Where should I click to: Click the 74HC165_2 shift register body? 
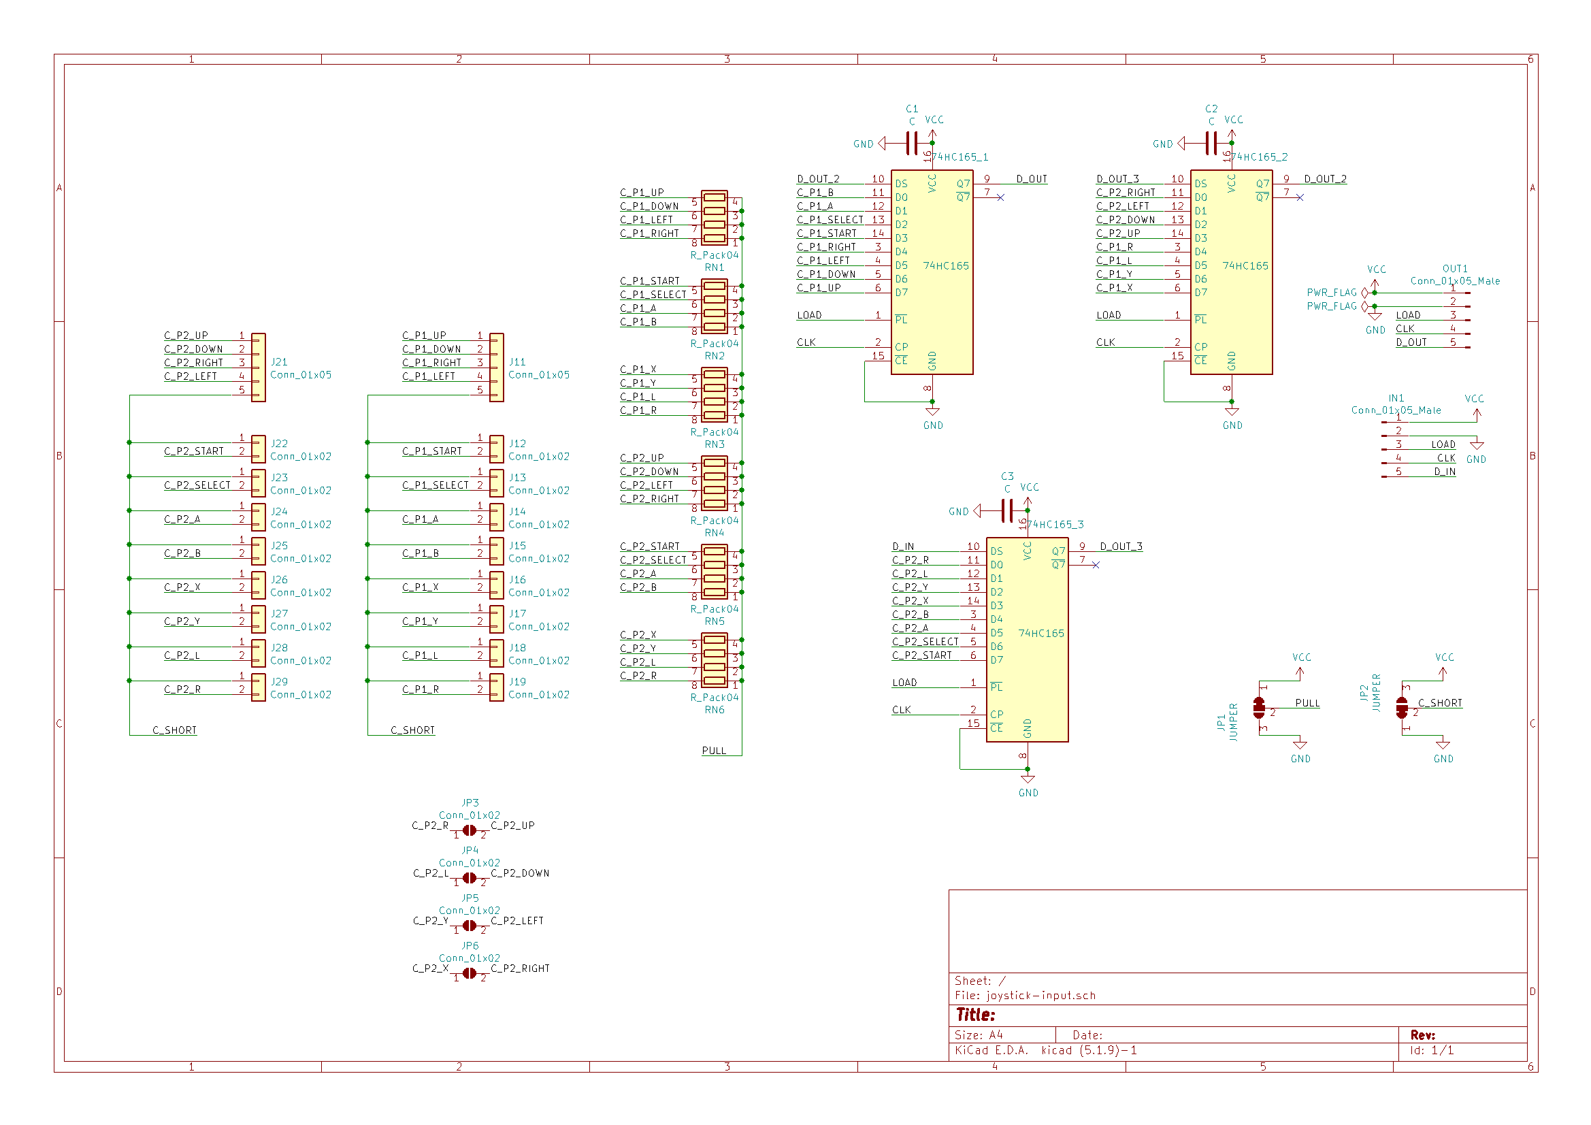pos(1232,272)
